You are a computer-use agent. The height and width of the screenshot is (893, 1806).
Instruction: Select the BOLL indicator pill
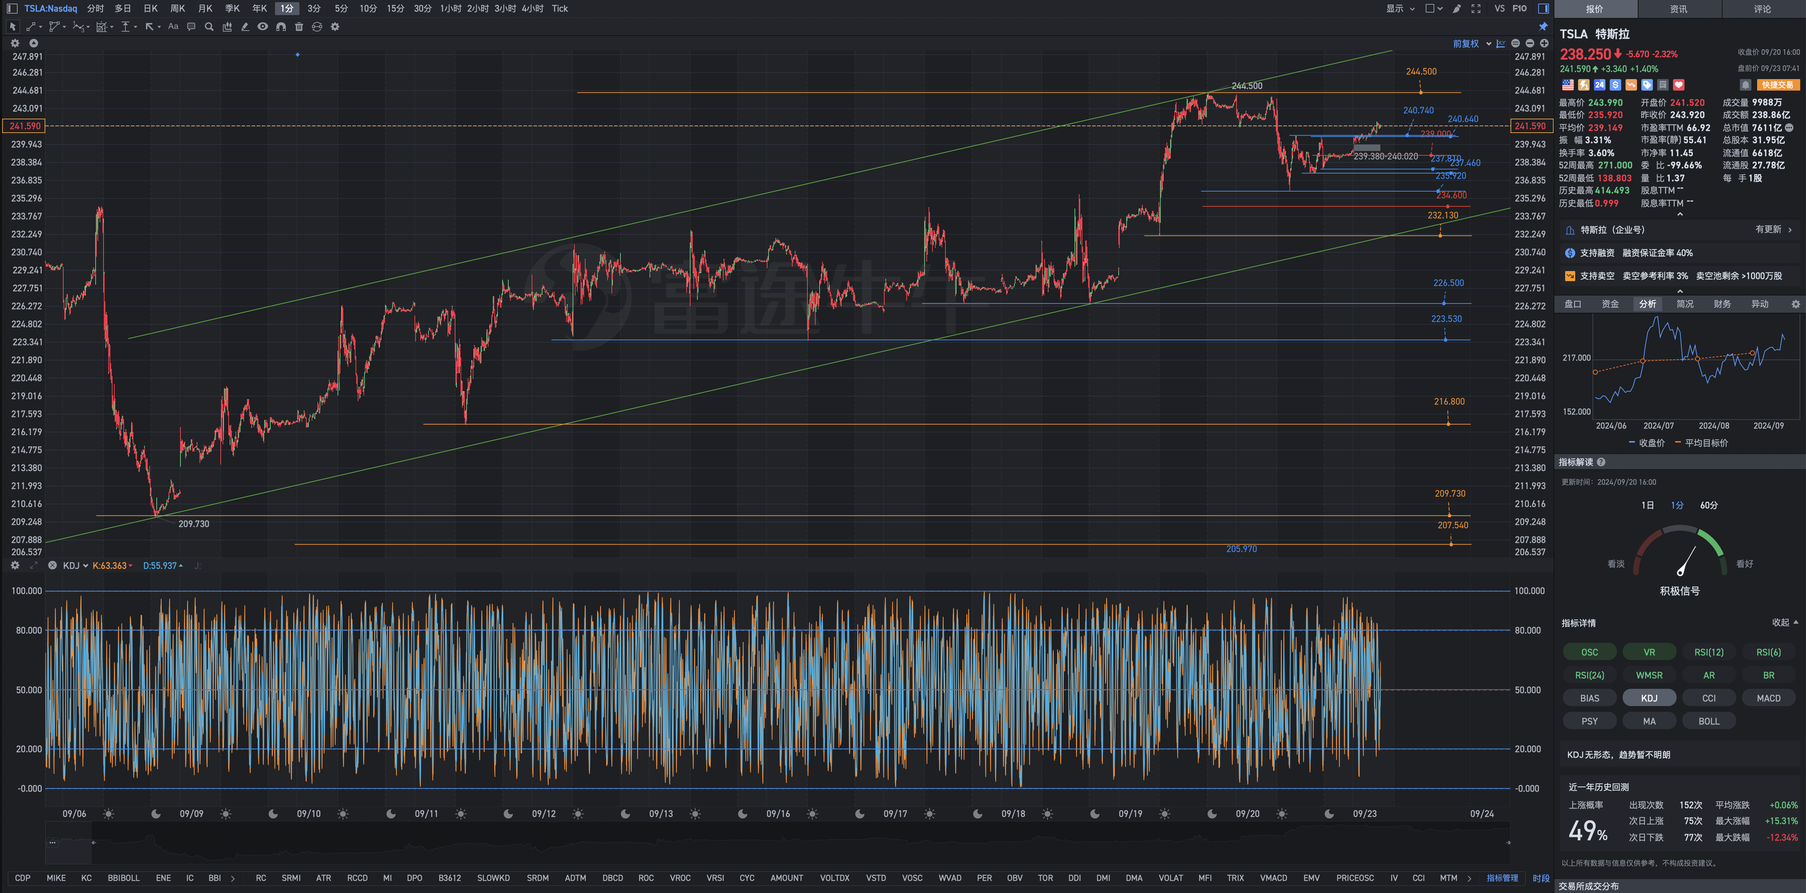1709,721
